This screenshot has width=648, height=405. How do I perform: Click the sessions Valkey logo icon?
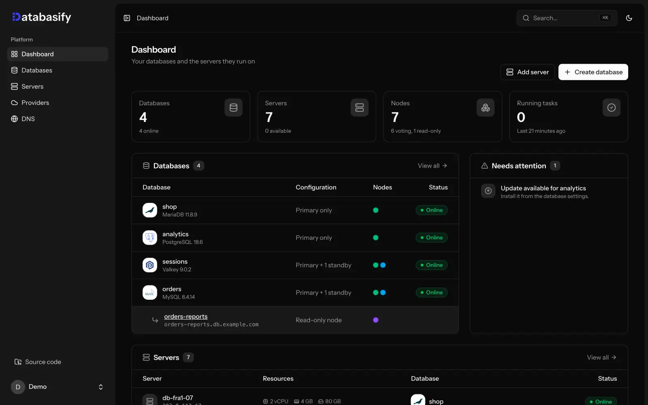click(150, 265)
